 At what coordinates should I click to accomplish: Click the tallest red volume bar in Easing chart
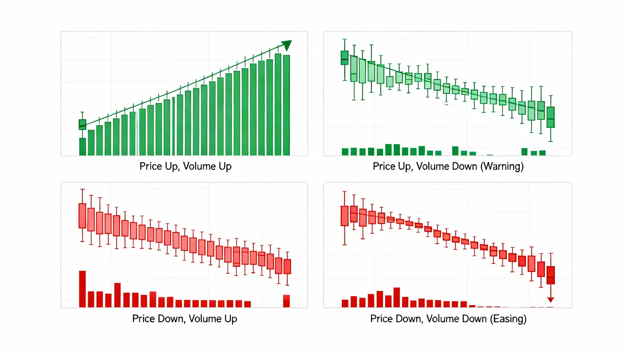pos(397,297)
